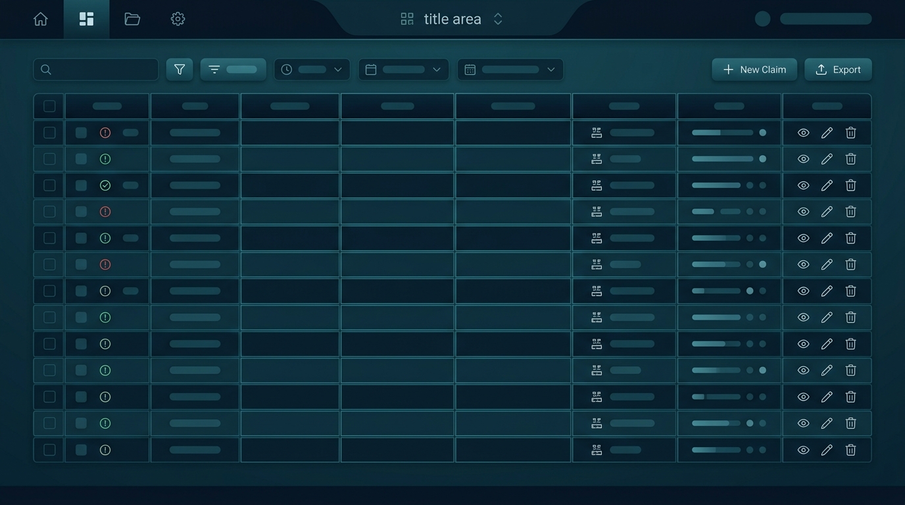Check the third table row's checkbox

click(x=49, y=185)
